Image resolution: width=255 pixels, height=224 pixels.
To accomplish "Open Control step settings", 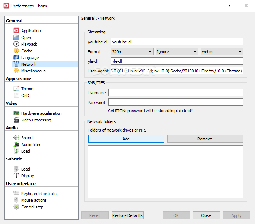I will pyautogui.click(x=32, y=207).
